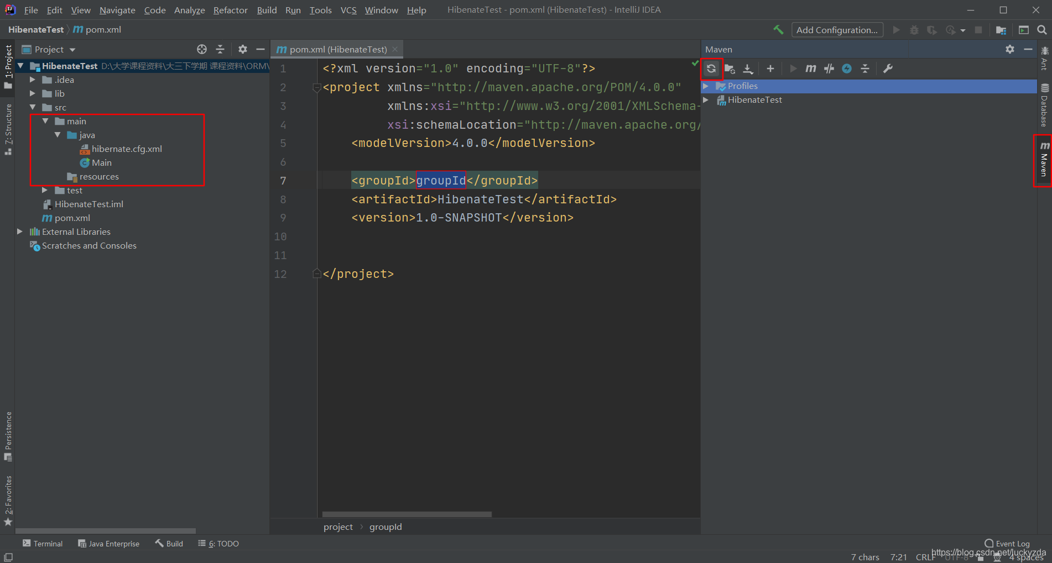Open Project Structure icon in toolbar
Screen dimensions: 1052x563
[1001, 30]
